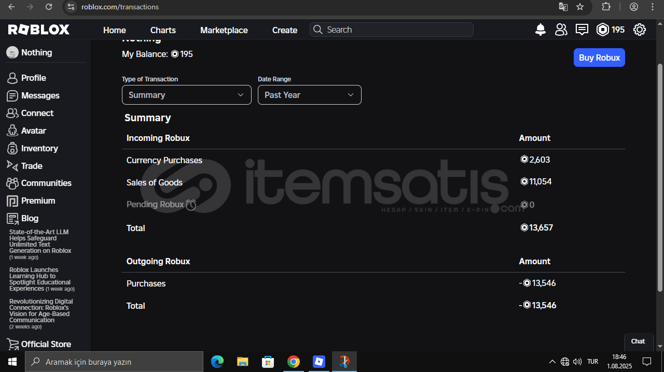664x372 pixels.
Task: Go to Marketplace in the top navigation
Action: coord(224,30)
